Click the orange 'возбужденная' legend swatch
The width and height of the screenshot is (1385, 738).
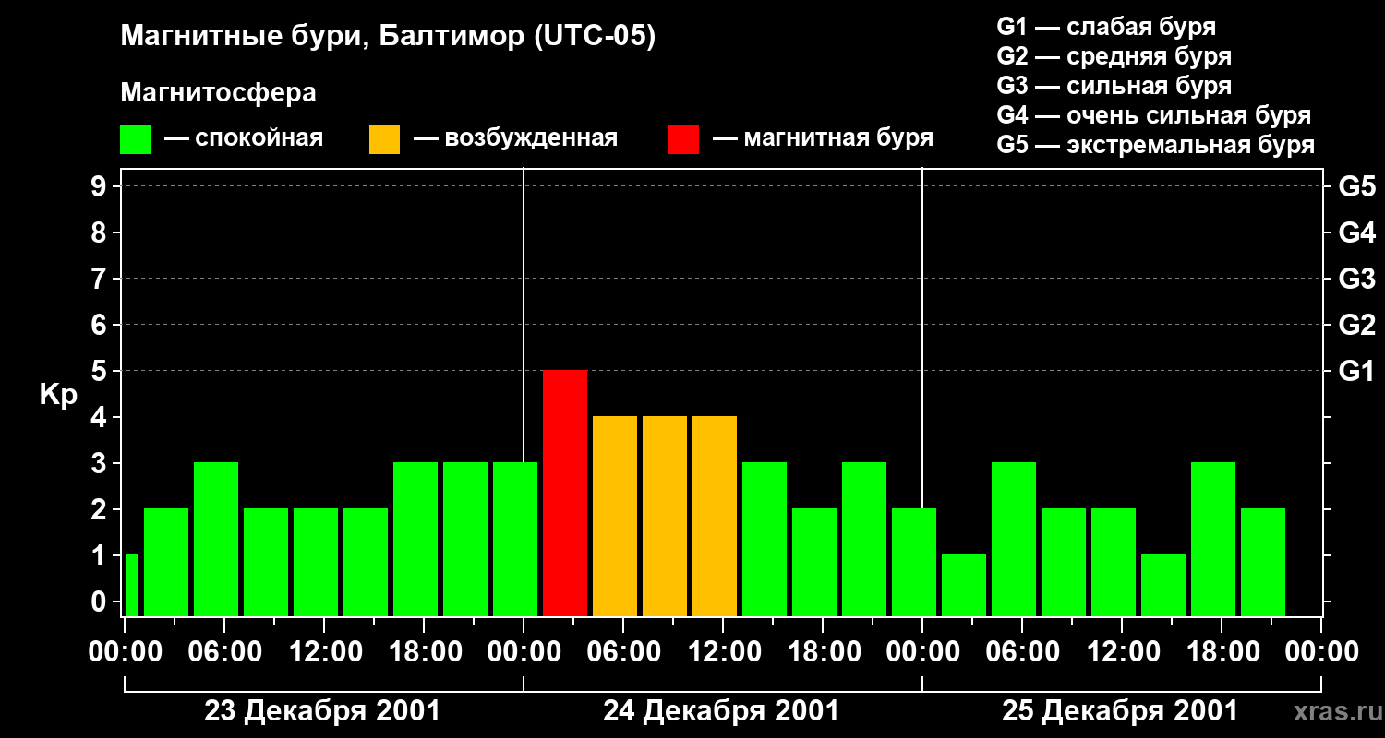pos(385,139)
